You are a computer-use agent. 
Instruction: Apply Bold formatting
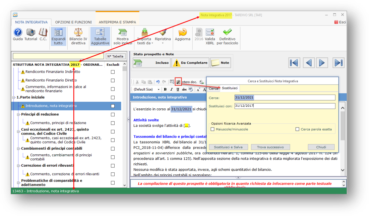coord(165,89)
